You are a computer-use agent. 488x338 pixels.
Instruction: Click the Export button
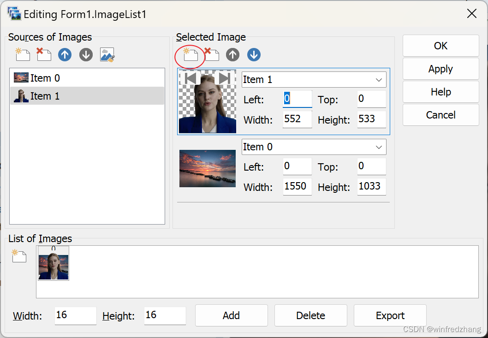tap(390, 315)
